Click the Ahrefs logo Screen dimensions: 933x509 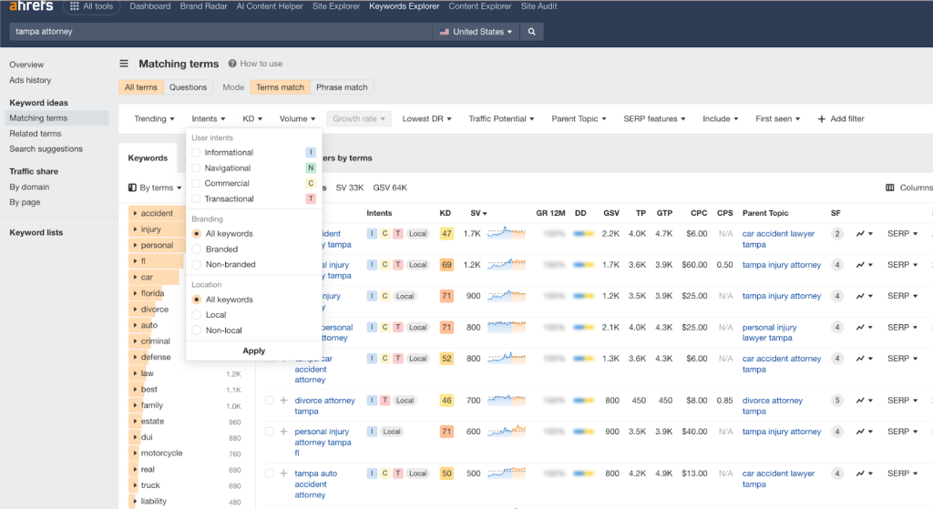pyautogui.click(x=31, y=6)
